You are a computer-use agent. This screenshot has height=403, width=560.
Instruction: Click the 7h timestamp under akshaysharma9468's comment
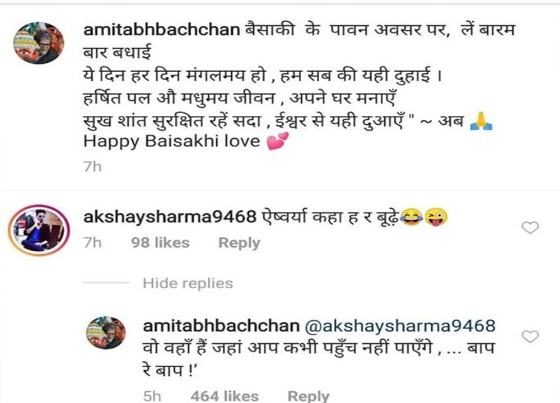92,243
